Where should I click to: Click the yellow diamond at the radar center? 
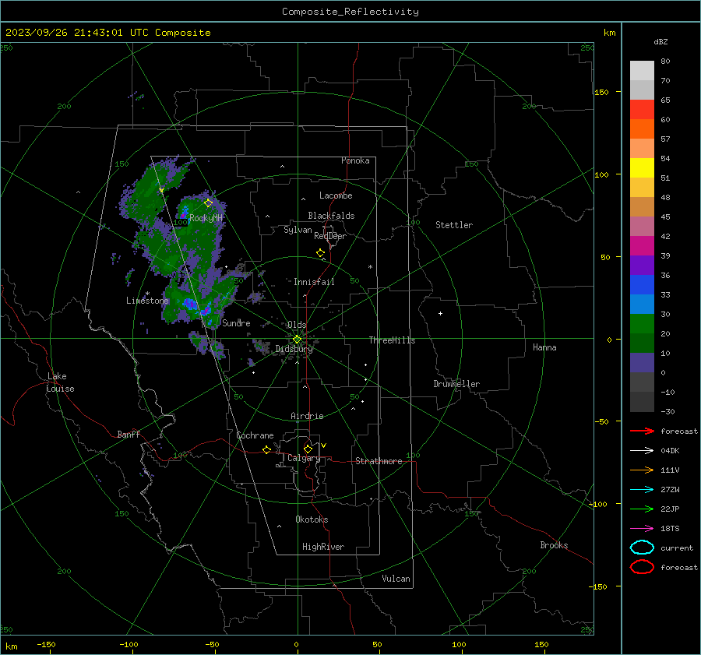[297, 339]
